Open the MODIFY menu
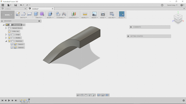186x104 pixels. (x=50, y=18)
